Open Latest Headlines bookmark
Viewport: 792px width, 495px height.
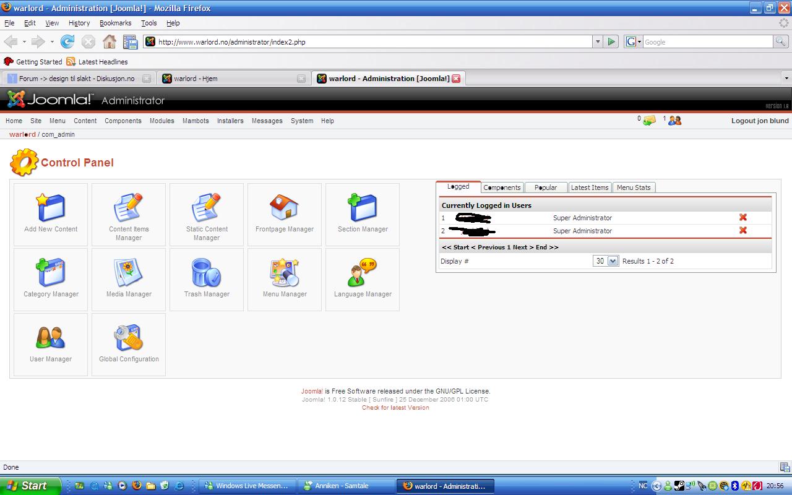(97, 62)
